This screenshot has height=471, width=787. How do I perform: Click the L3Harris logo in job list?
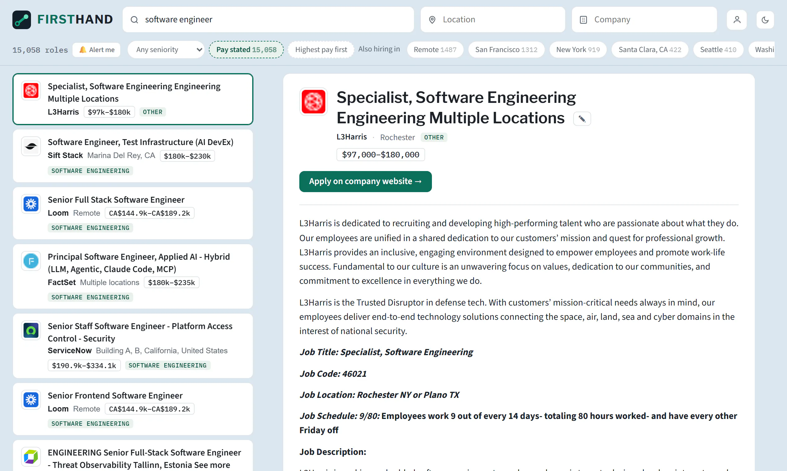click(x=31, y=90)
